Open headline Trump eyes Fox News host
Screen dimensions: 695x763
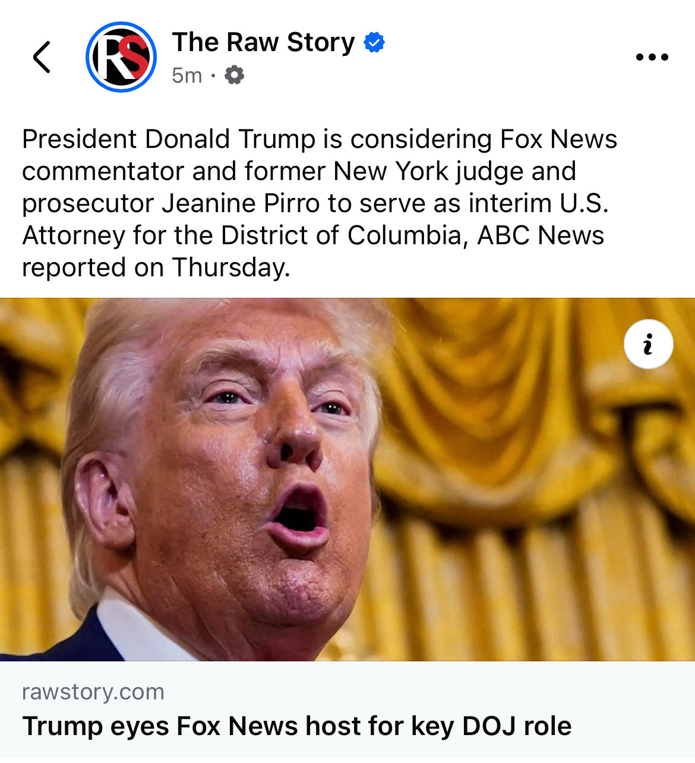[297, 726]
